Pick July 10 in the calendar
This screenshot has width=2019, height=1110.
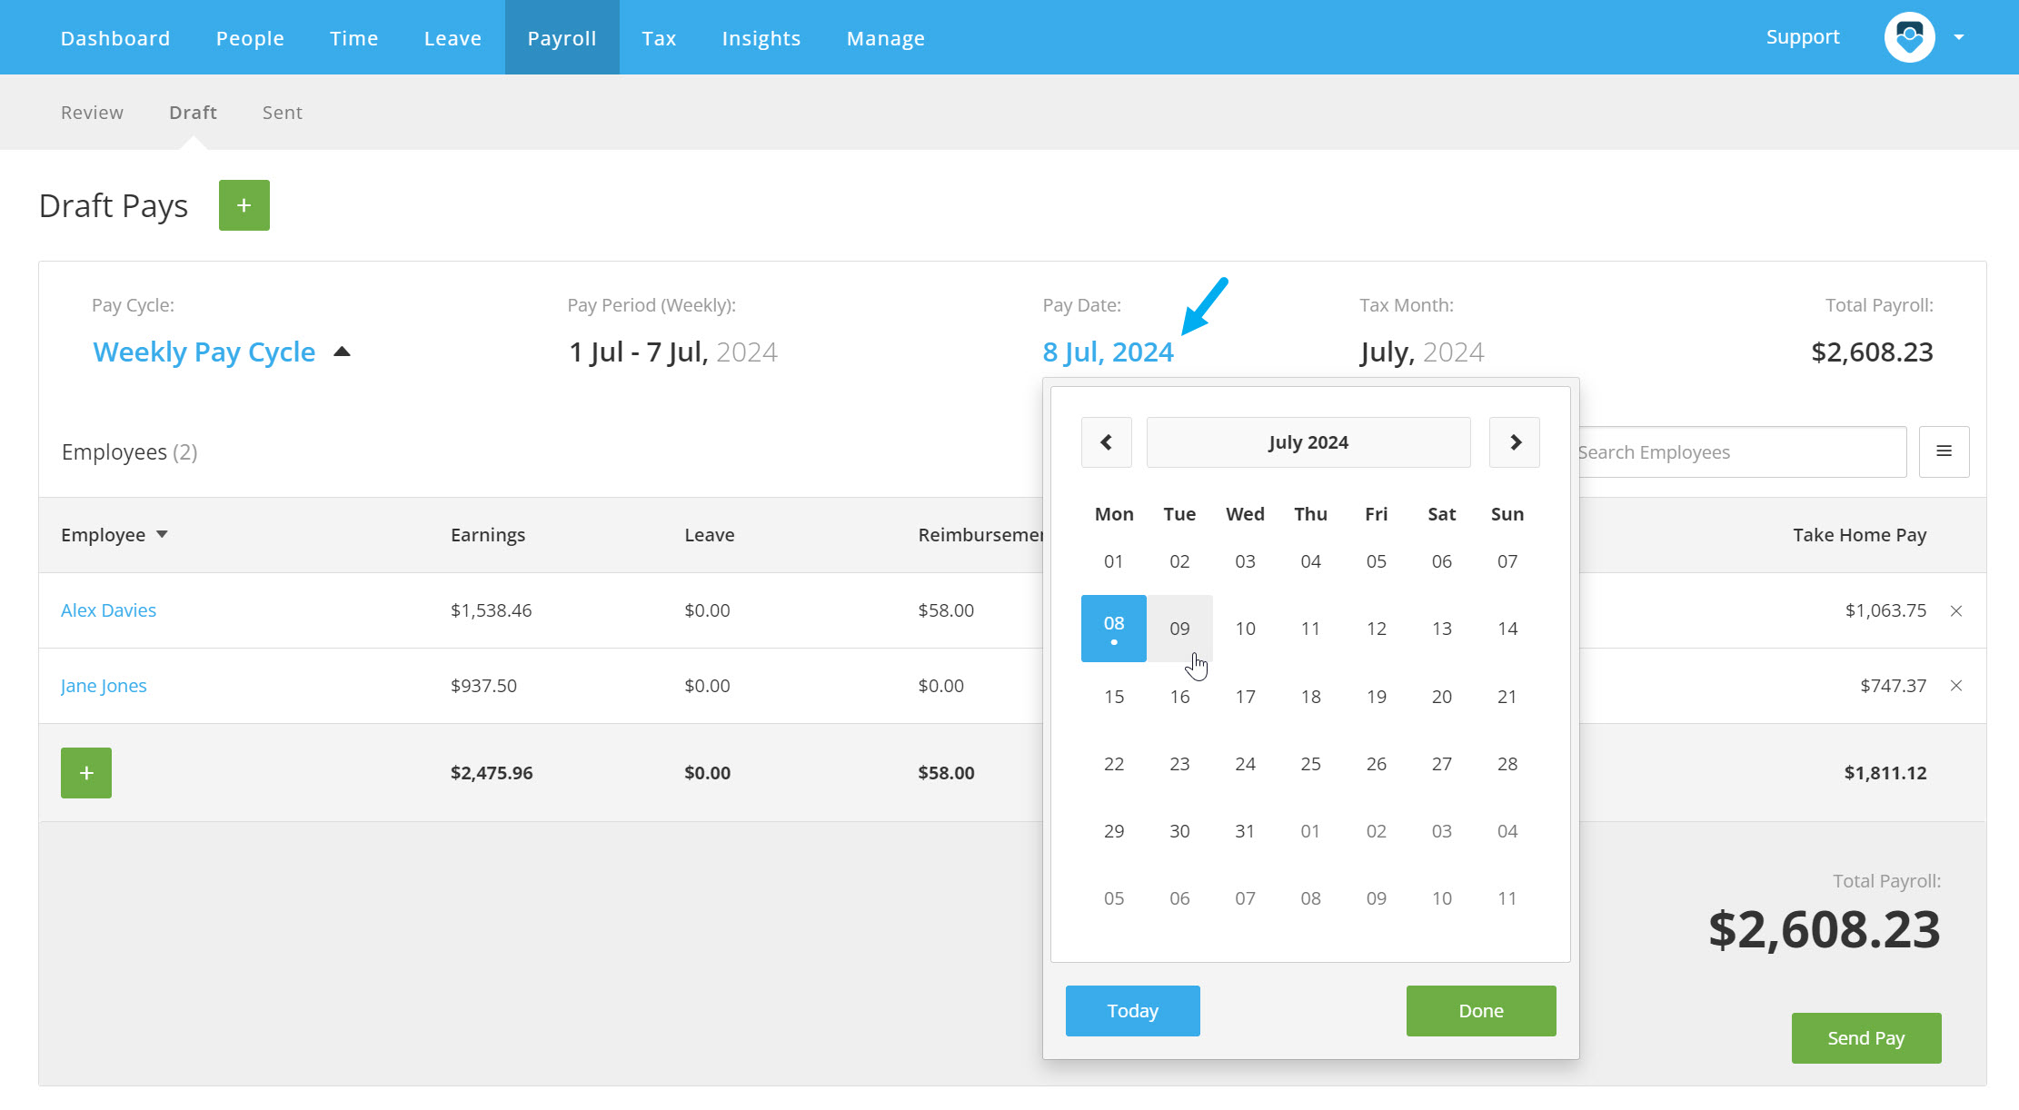(x=1245, y=629)
